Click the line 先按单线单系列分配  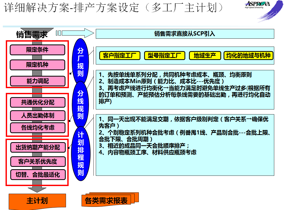175,75
